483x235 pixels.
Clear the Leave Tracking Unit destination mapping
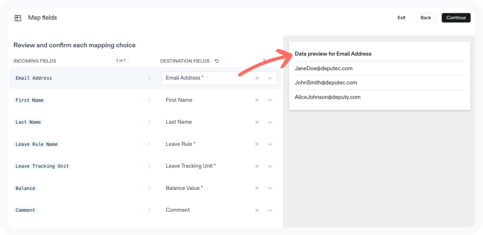click(x=257, y=166)
